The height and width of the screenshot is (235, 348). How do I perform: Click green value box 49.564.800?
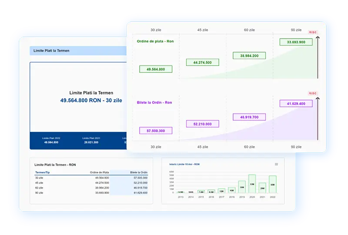pos(155,69)
